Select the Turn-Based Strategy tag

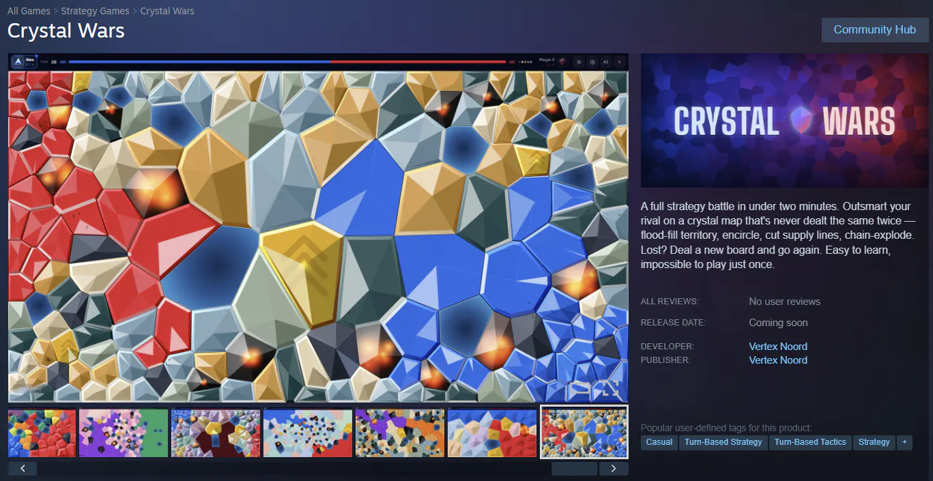(x=723, y=442)
